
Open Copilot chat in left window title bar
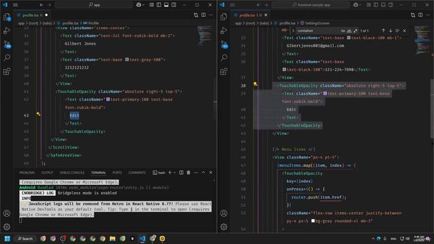pos(138,5)
